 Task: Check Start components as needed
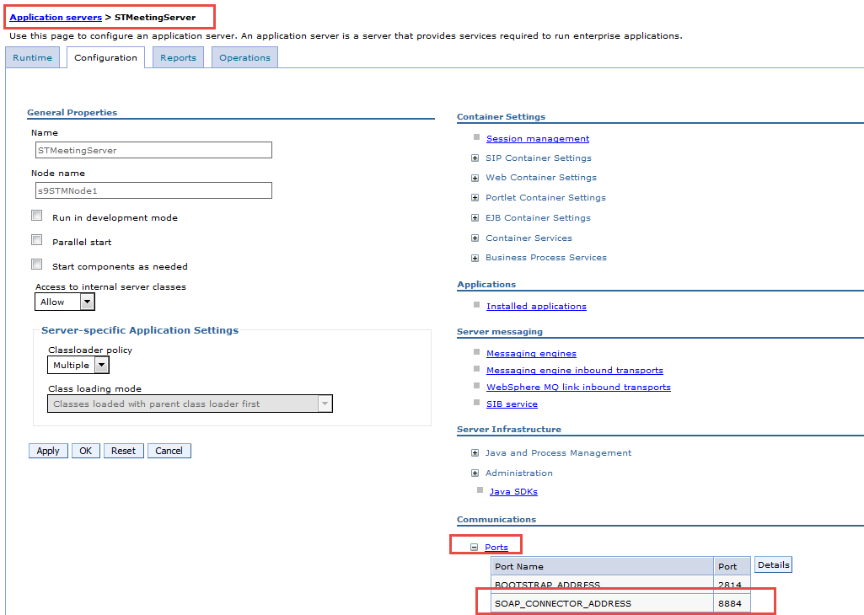(x=37, y=265)
